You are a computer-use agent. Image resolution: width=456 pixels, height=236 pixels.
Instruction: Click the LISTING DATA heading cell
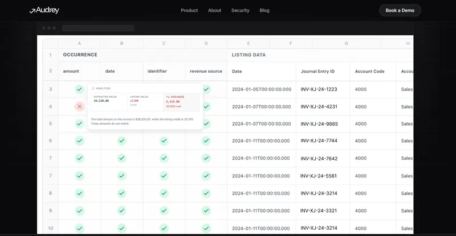(320, 55)
